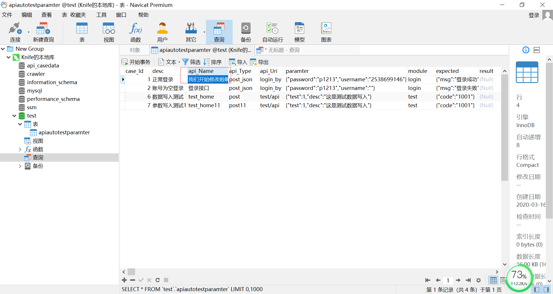The height and width of the screenshot is (294, 553).
Task: Open the User (用户) toolbar icon
Action: tap(162, 32)
